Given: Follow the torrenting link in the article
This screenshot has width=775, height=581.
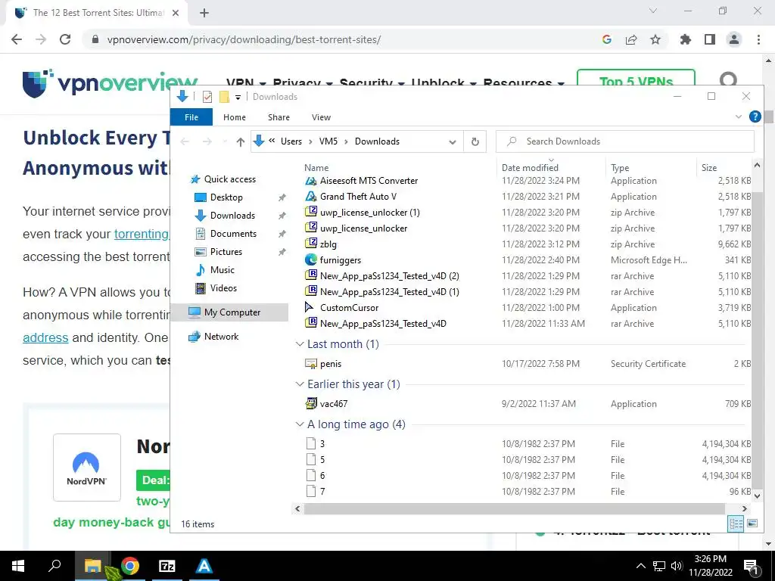Looking at the screenshot, I should pyautogui.click(x=142, y=234).
